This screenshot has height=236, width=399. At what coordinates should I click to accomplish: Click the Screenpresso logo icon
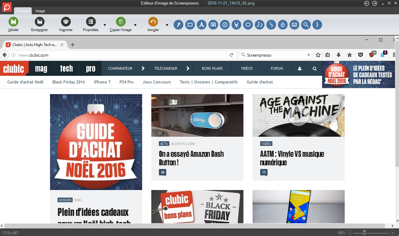click(x=7, y=7)
